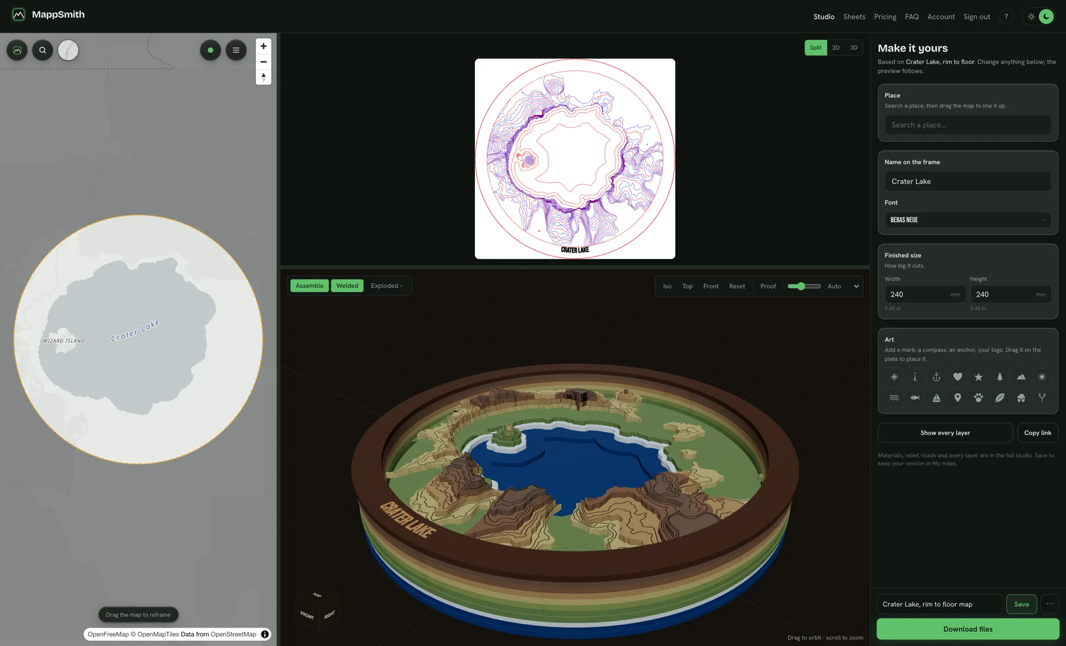Add the compass rose art mark
Image resolution: width=1066 pixels, height=646 pixels.
pos(894,377)
